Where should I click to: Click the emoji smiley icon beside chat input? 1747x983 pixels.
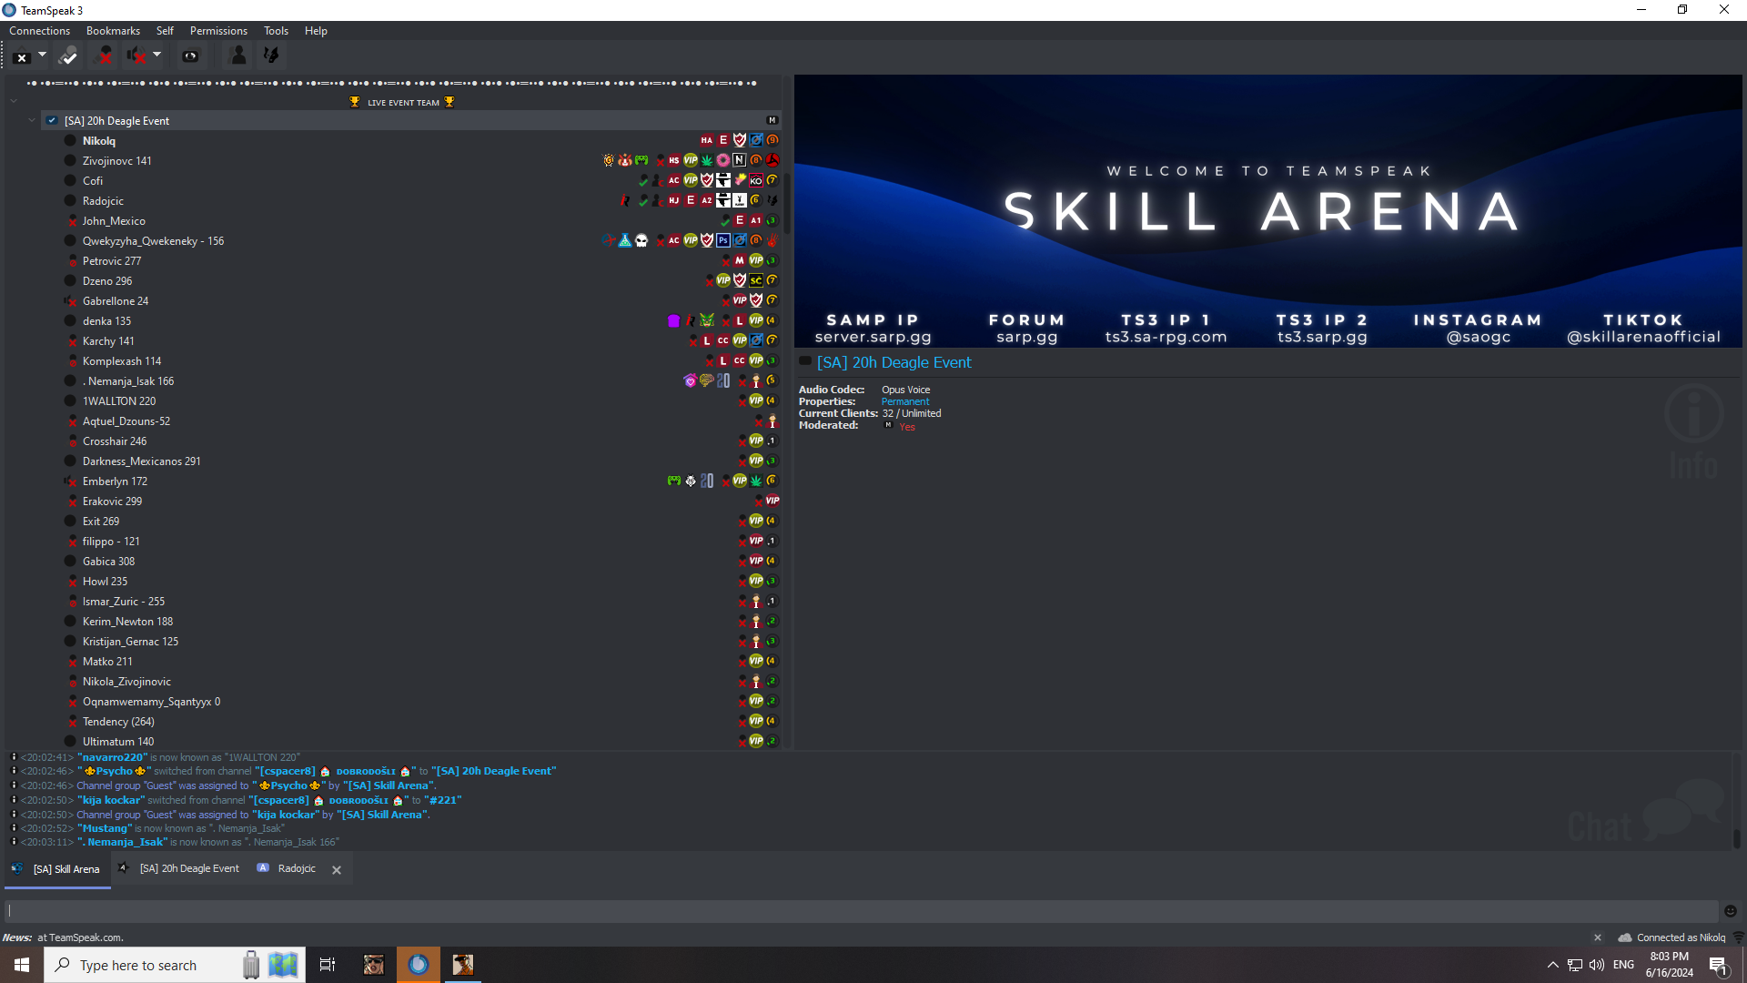coord(1730,911)
